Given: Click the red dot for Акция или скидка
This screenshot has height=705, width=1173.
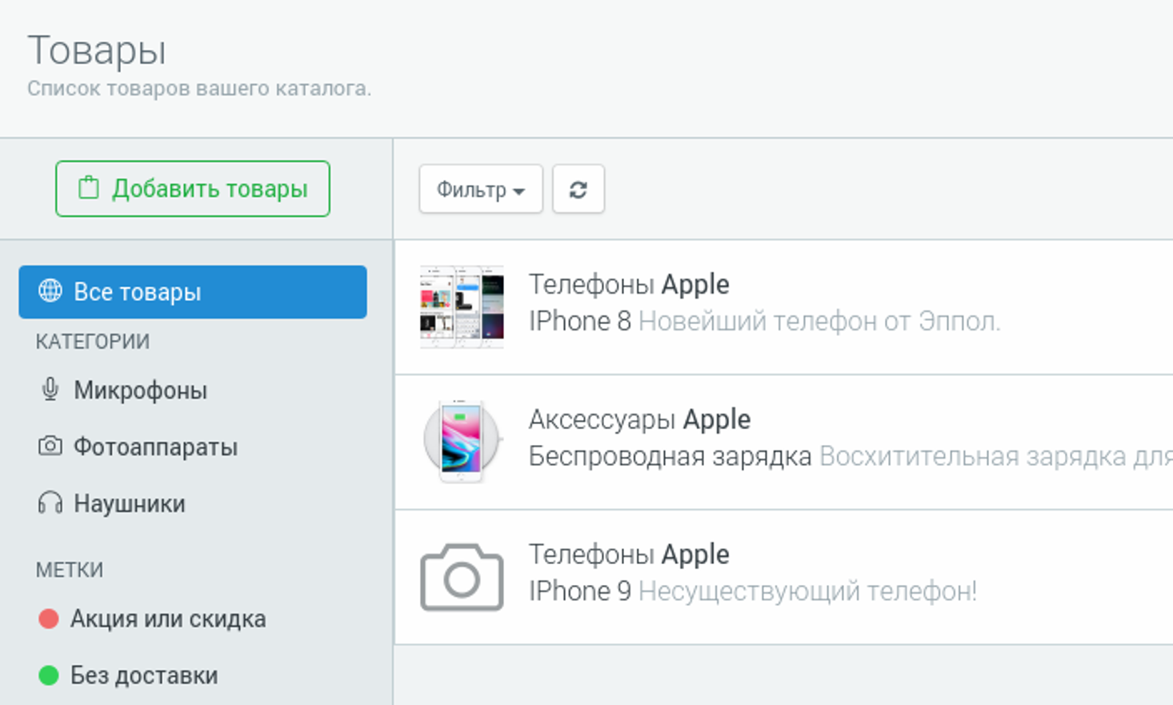Looking at the screenshot, I should (x=49, y=619).
